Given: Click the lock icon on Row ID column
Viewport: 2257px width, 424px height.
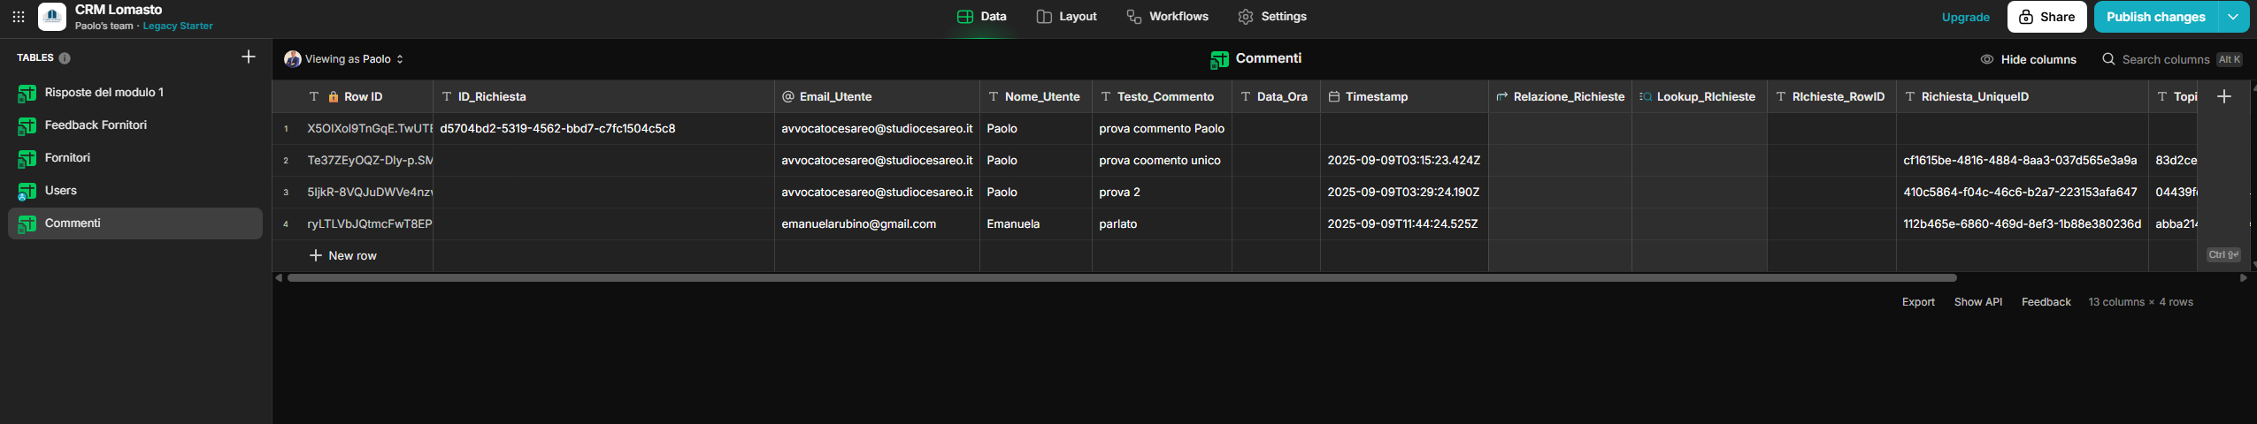Looking at the screenshot, I should [x=334, y=97].
